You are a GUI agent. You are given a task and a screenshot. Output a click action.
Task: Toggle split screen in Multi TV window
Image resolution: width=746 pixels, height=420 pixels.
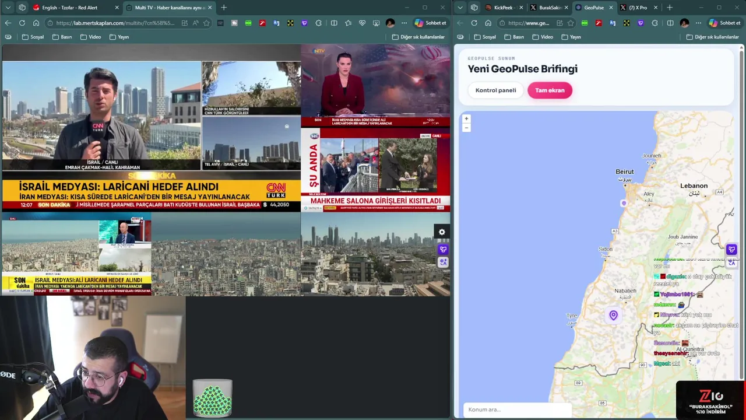coord(334,23)
